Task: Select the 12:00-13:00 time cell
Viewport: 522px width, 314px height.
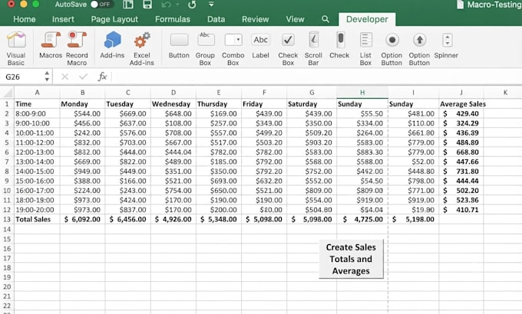Action: [x=37, y=152]
